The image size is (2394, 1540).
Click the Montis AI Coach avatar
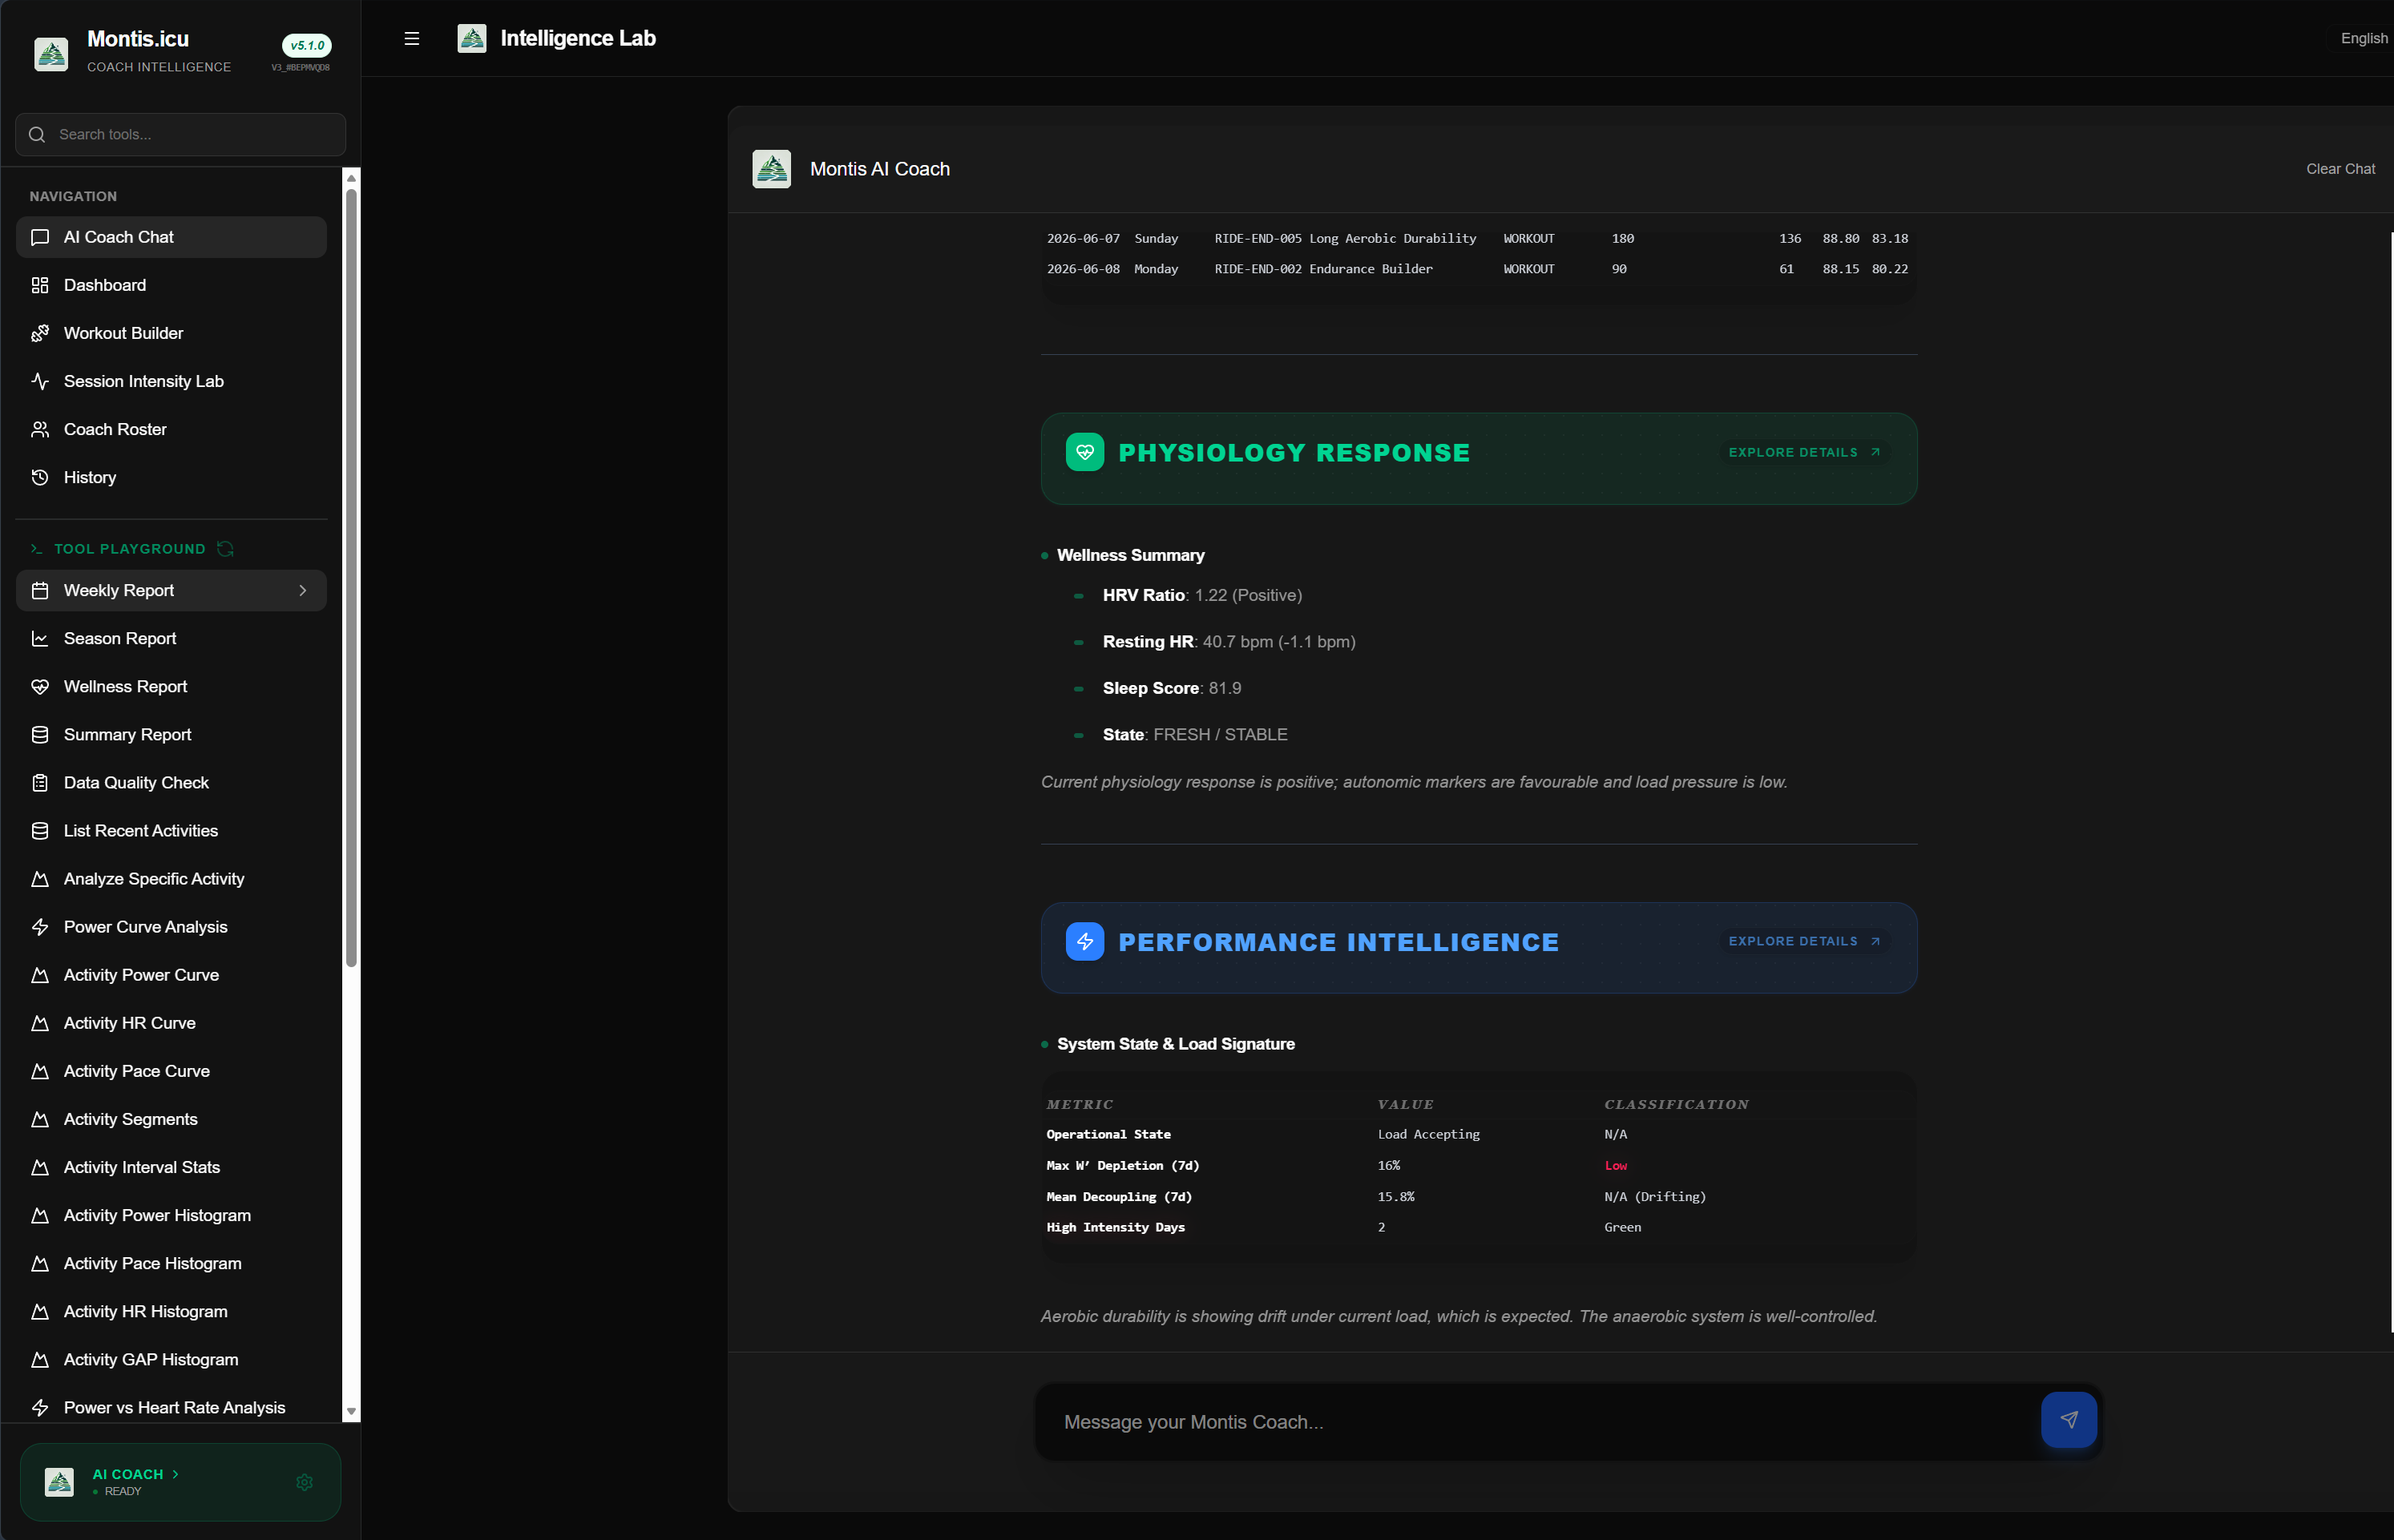[x=771, y=169]
